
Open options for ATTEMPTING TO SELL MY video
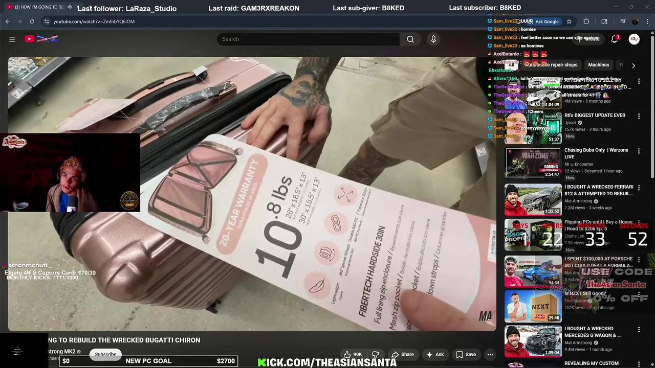(639, 81)
